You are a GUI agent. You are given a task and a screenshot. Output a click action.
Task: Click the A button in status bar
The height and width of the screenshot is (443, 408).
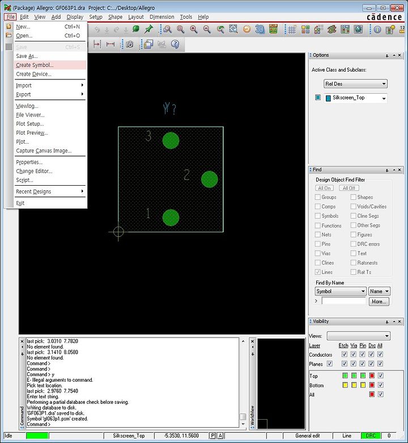click(x=220, y=436)
